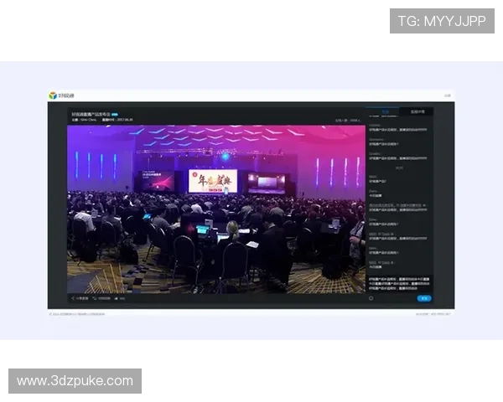
Task: Click the blue live badge beside title
Action: (x=115, y=114)
